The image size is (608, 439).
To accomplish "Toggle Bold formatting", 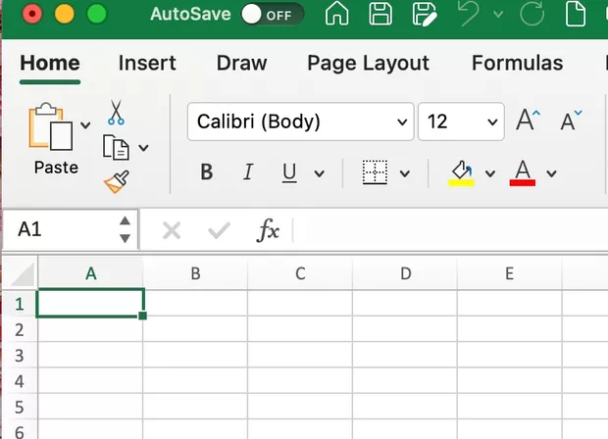I will (x=207, y=173).
